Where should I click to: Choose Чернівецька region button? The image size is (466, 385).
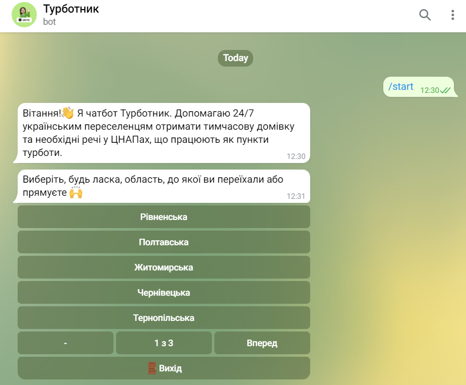[x=164, y=293]
